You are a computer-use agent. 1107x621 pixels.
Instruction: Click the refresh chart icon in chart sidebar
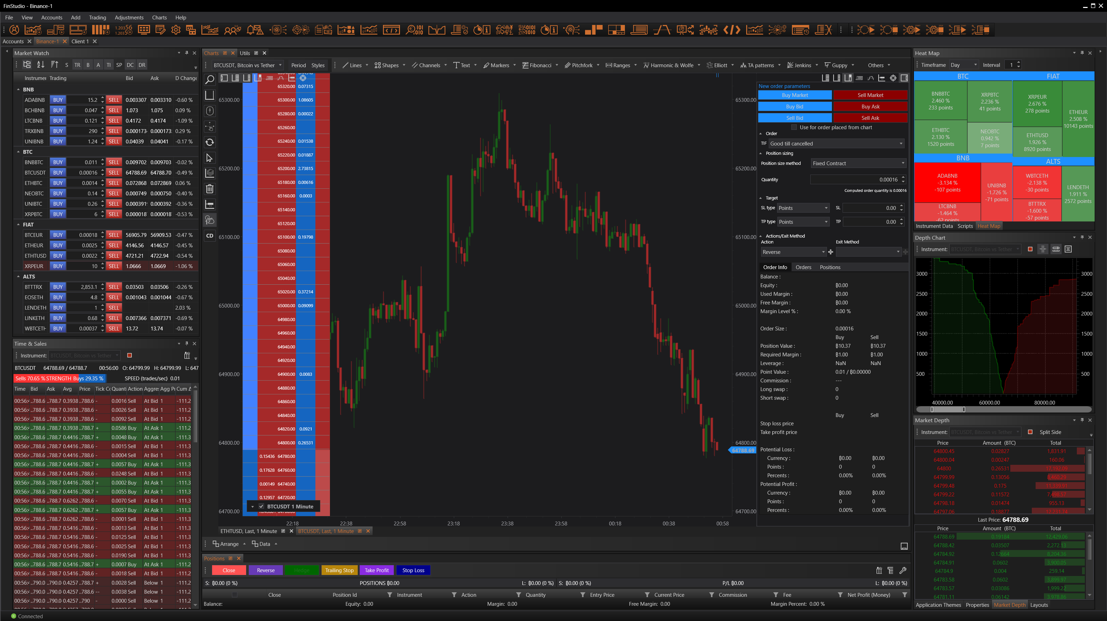pos(210,142)
